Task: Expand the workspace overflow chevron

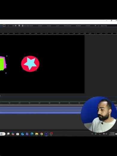Action: 95,26
